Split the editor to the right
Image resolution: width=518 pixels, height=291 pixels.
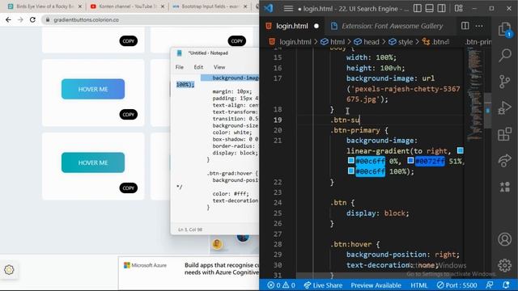[x=465, y=26]
